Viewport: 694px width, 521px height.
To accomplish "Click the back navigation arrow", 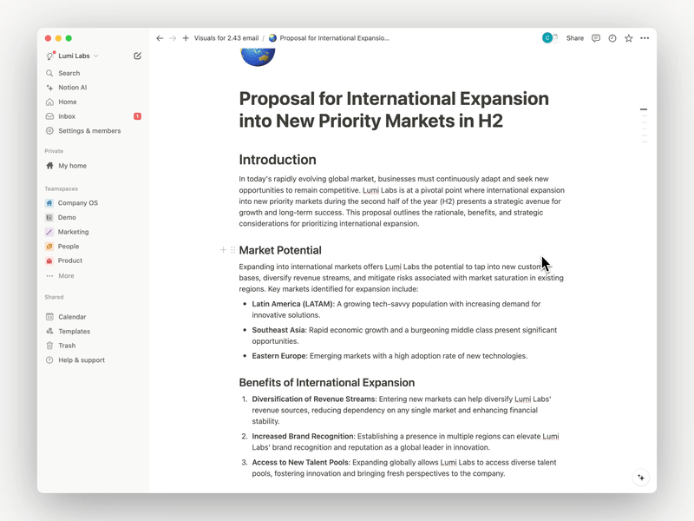I will [x=160, y=38].
